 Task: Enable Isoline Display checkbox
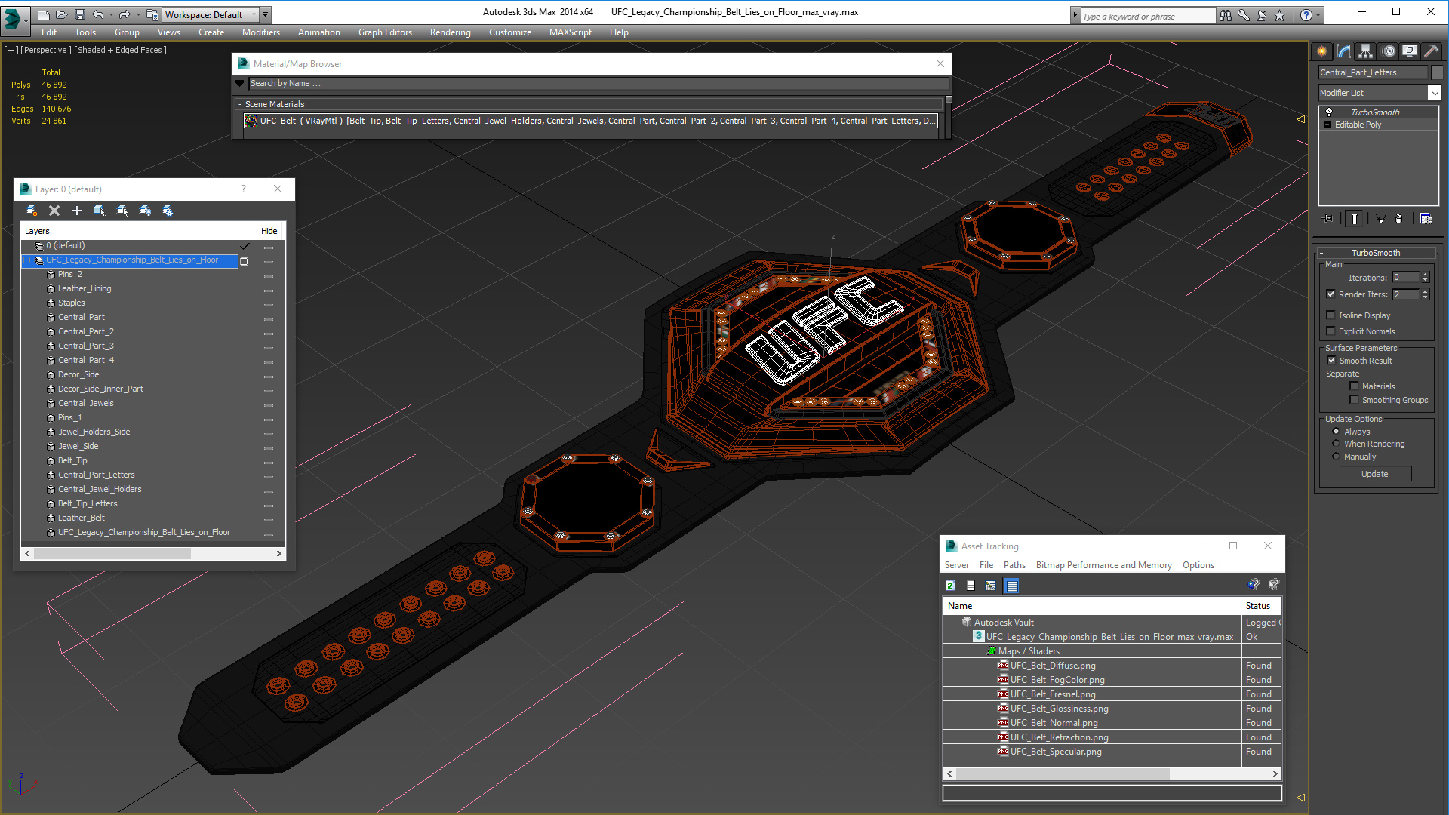pyautogui.click(x=1331, y=315)
